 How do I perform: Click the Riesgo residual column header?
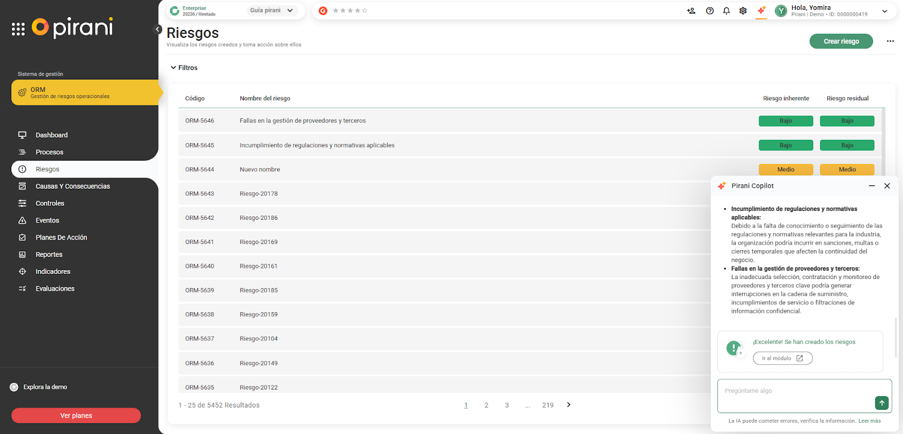tap(848, 99)
